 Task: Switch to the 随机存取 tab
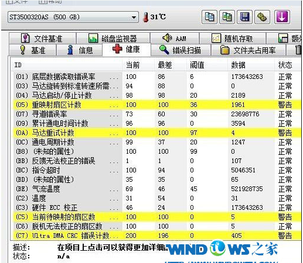(233, 39)
